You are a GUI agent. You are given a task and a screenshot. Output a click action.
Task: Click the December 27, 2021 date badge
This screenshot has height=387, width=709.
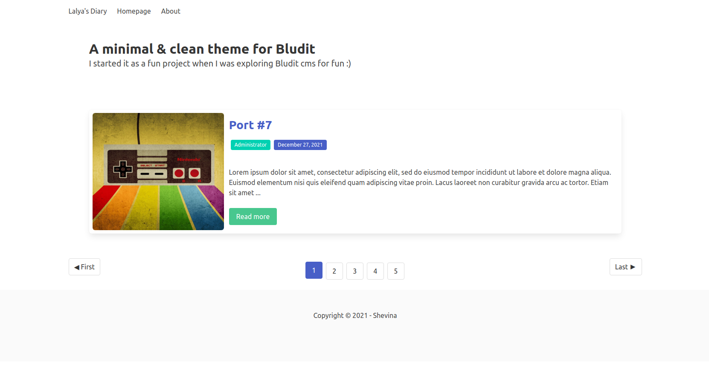point(300,145)
